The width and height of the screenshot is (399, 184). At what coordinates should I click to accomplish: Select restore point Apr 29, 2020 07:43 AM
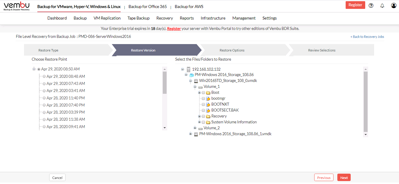click(44, 83)
